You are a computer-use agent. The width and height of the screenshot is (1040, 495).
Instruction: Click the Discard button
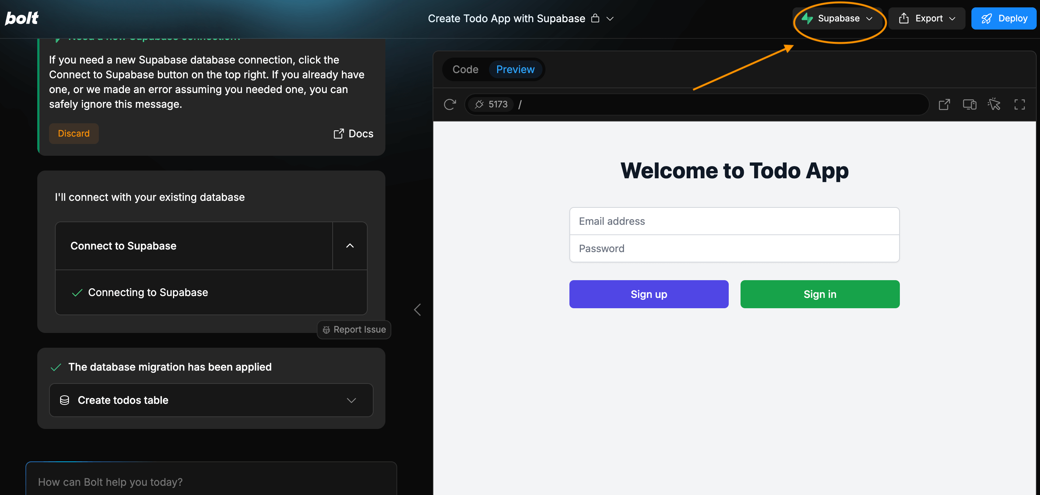click(x=73, y=133)
